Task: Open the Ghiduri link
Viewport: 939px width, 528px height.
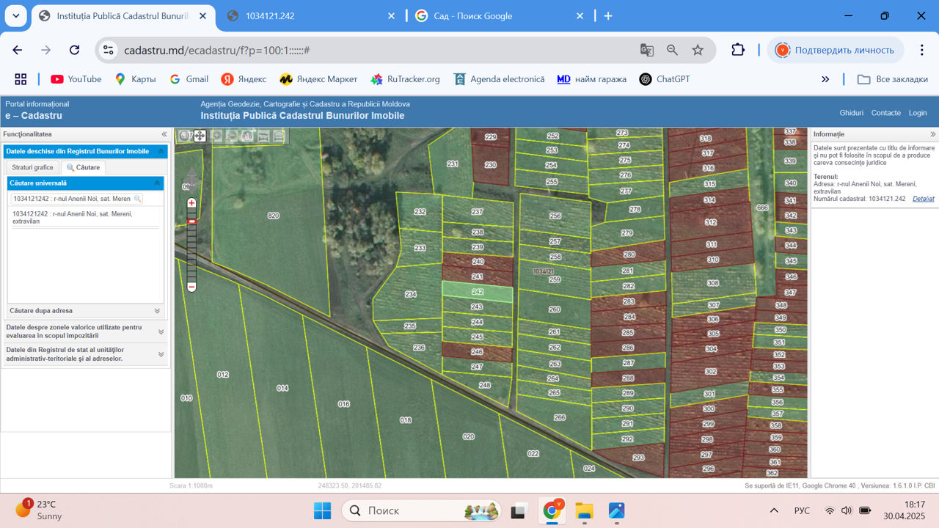Action: click(852, 113)
